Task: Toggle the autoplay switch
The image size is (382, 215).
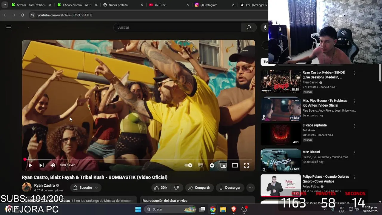Action: point(188,165)
